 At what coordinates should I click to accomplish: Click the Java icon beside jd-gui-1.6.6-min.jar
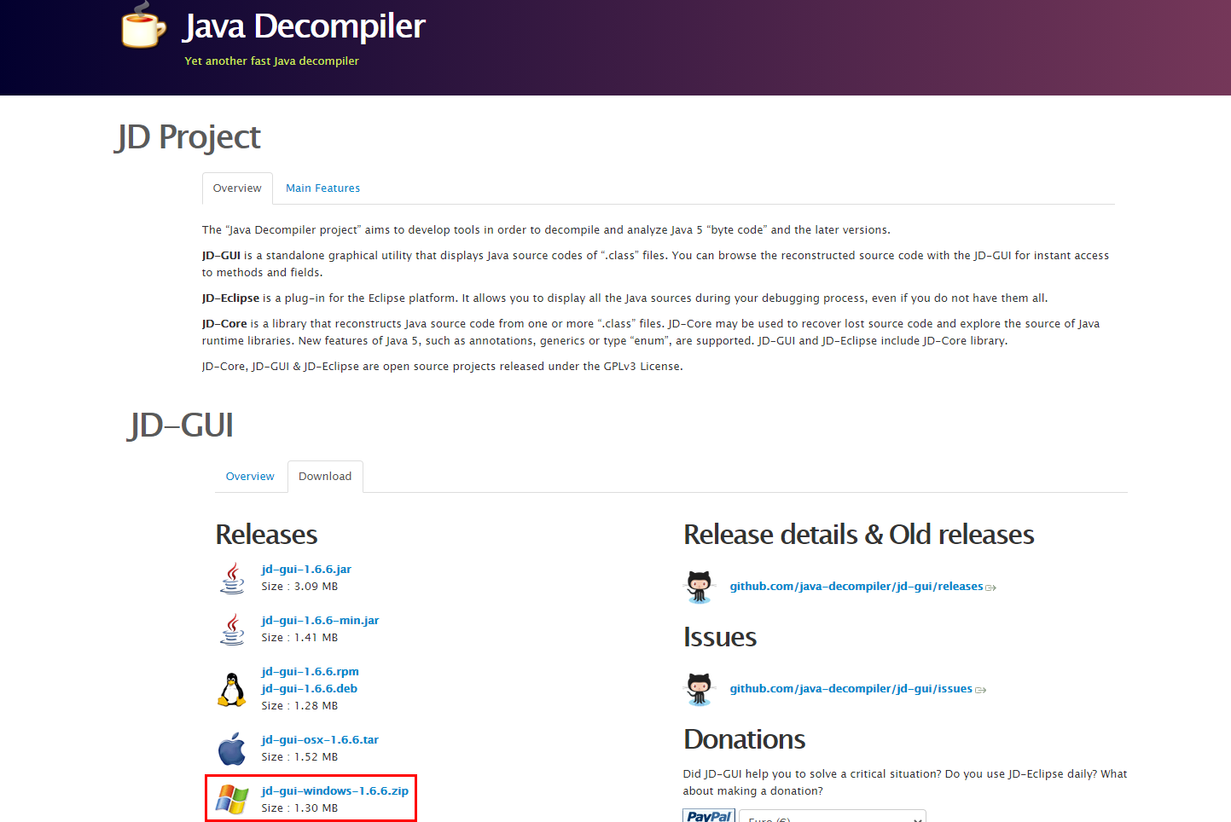(x=231, y=628)
